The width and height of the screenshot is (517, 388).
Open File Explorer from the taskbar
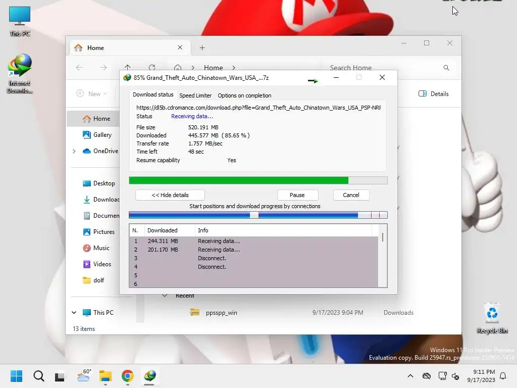tap(106, 376)
